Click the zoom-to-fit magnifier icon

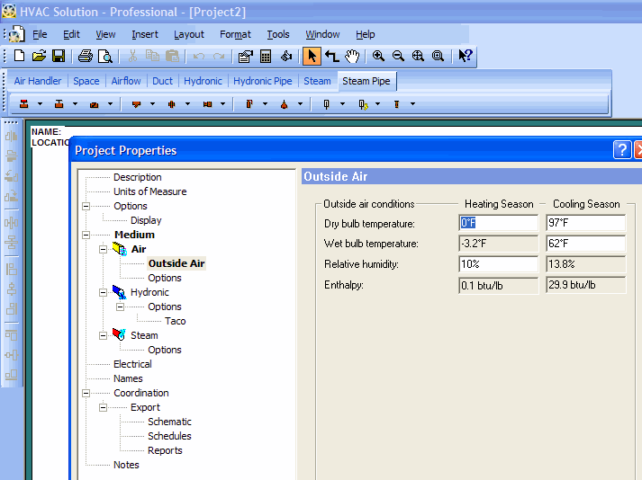tap(418, 56)
